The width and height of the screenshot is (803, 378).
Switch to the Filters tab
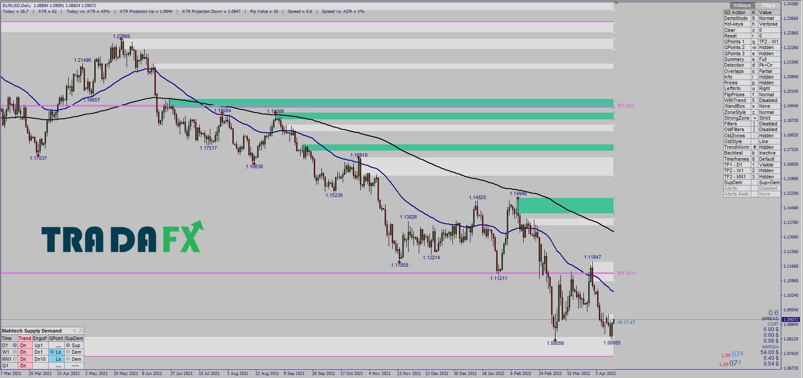[x=768, y=5]
